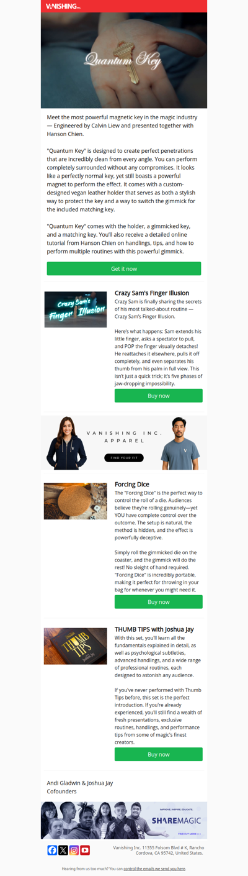Buy now under THUMB TIPS
248x876 pixels.
coord(159,754)
